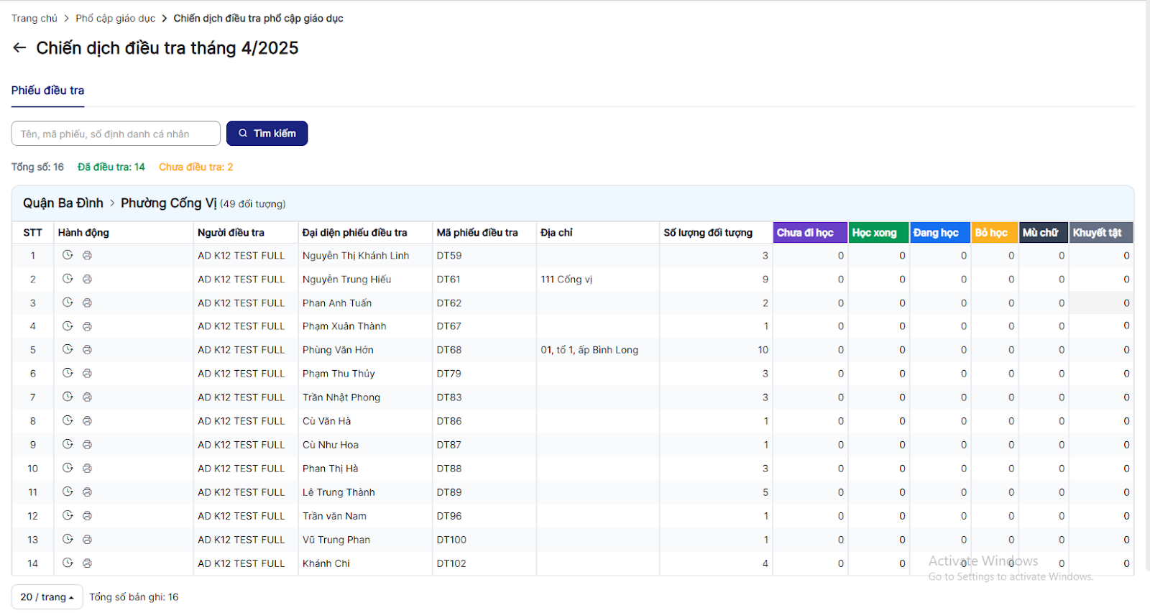Filter by Chưa điều tra: 2 status
This screenshot has width=1150, height=613.
195,167
